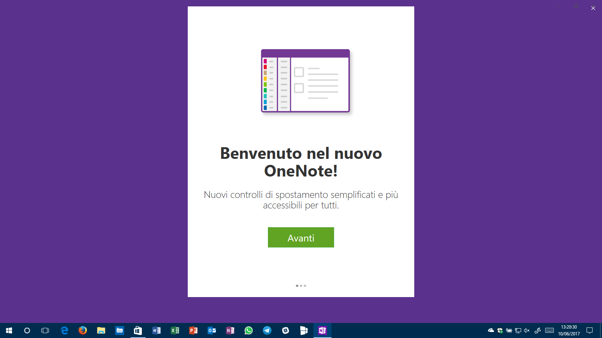Check the battery power tray icon
This screenshot has height=338, width=602.
coord(509,330)
